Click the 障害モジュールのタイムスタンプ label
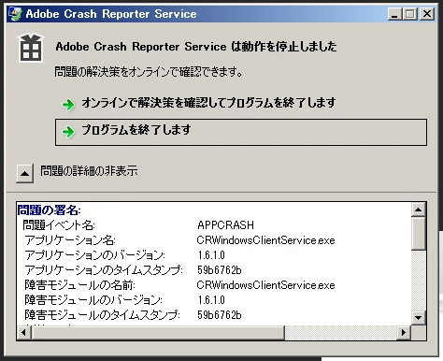The height and width of the screenshot is (361, 443). click(x=103, y=315)
